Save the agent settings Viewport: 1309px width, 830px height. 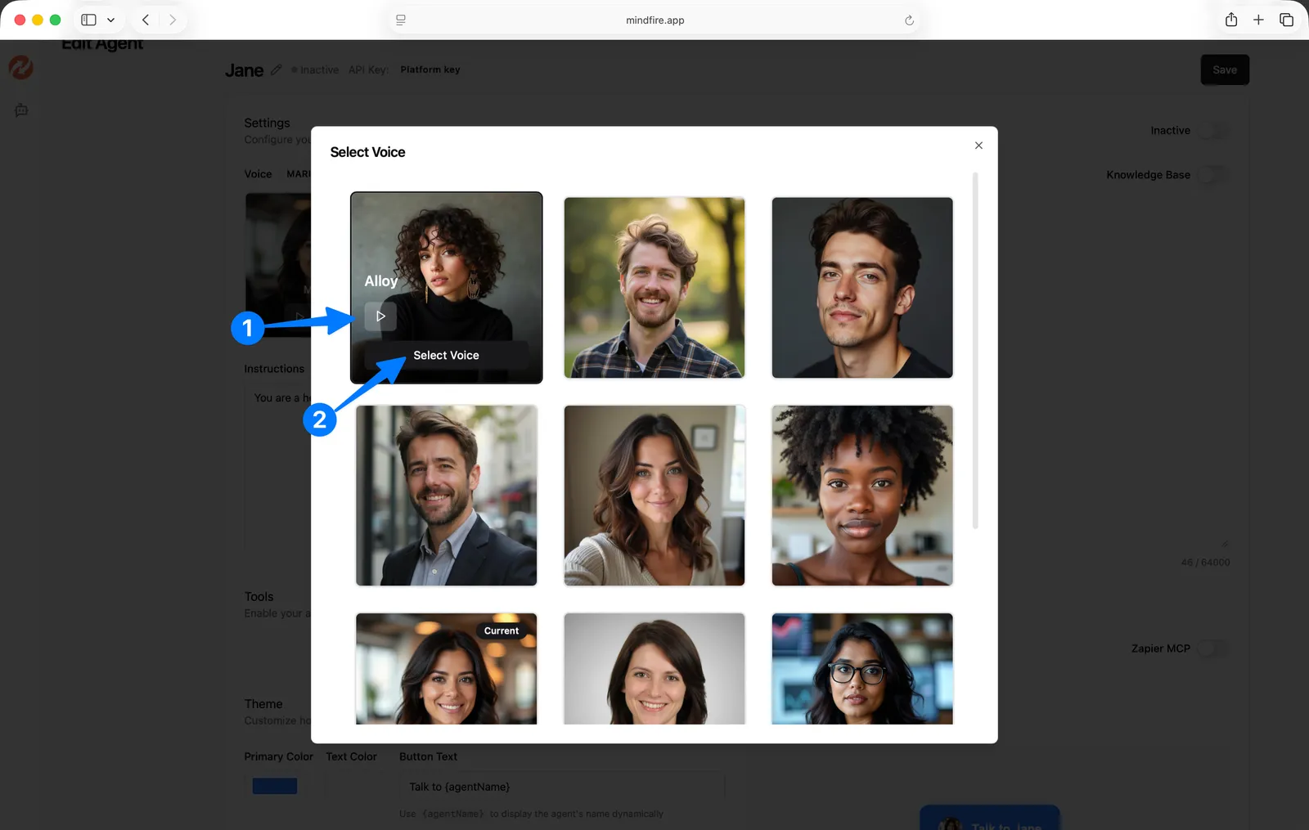point(1224,70)
